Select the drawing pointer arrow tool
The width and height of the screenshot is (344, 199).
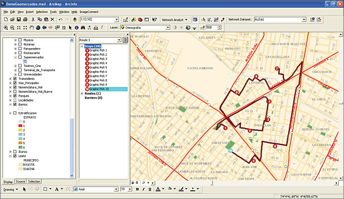pyautogui.click(x=24, y=189)
